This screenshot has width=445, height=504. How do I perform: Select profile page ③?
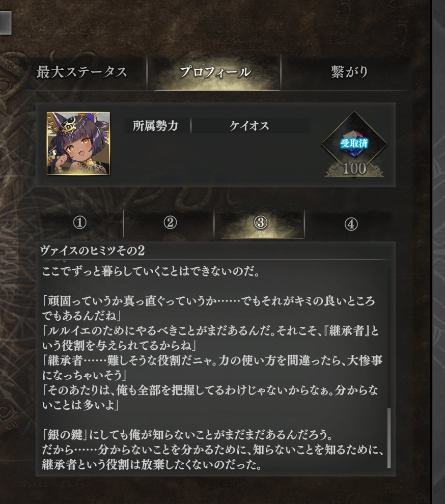tap(261, 223)
